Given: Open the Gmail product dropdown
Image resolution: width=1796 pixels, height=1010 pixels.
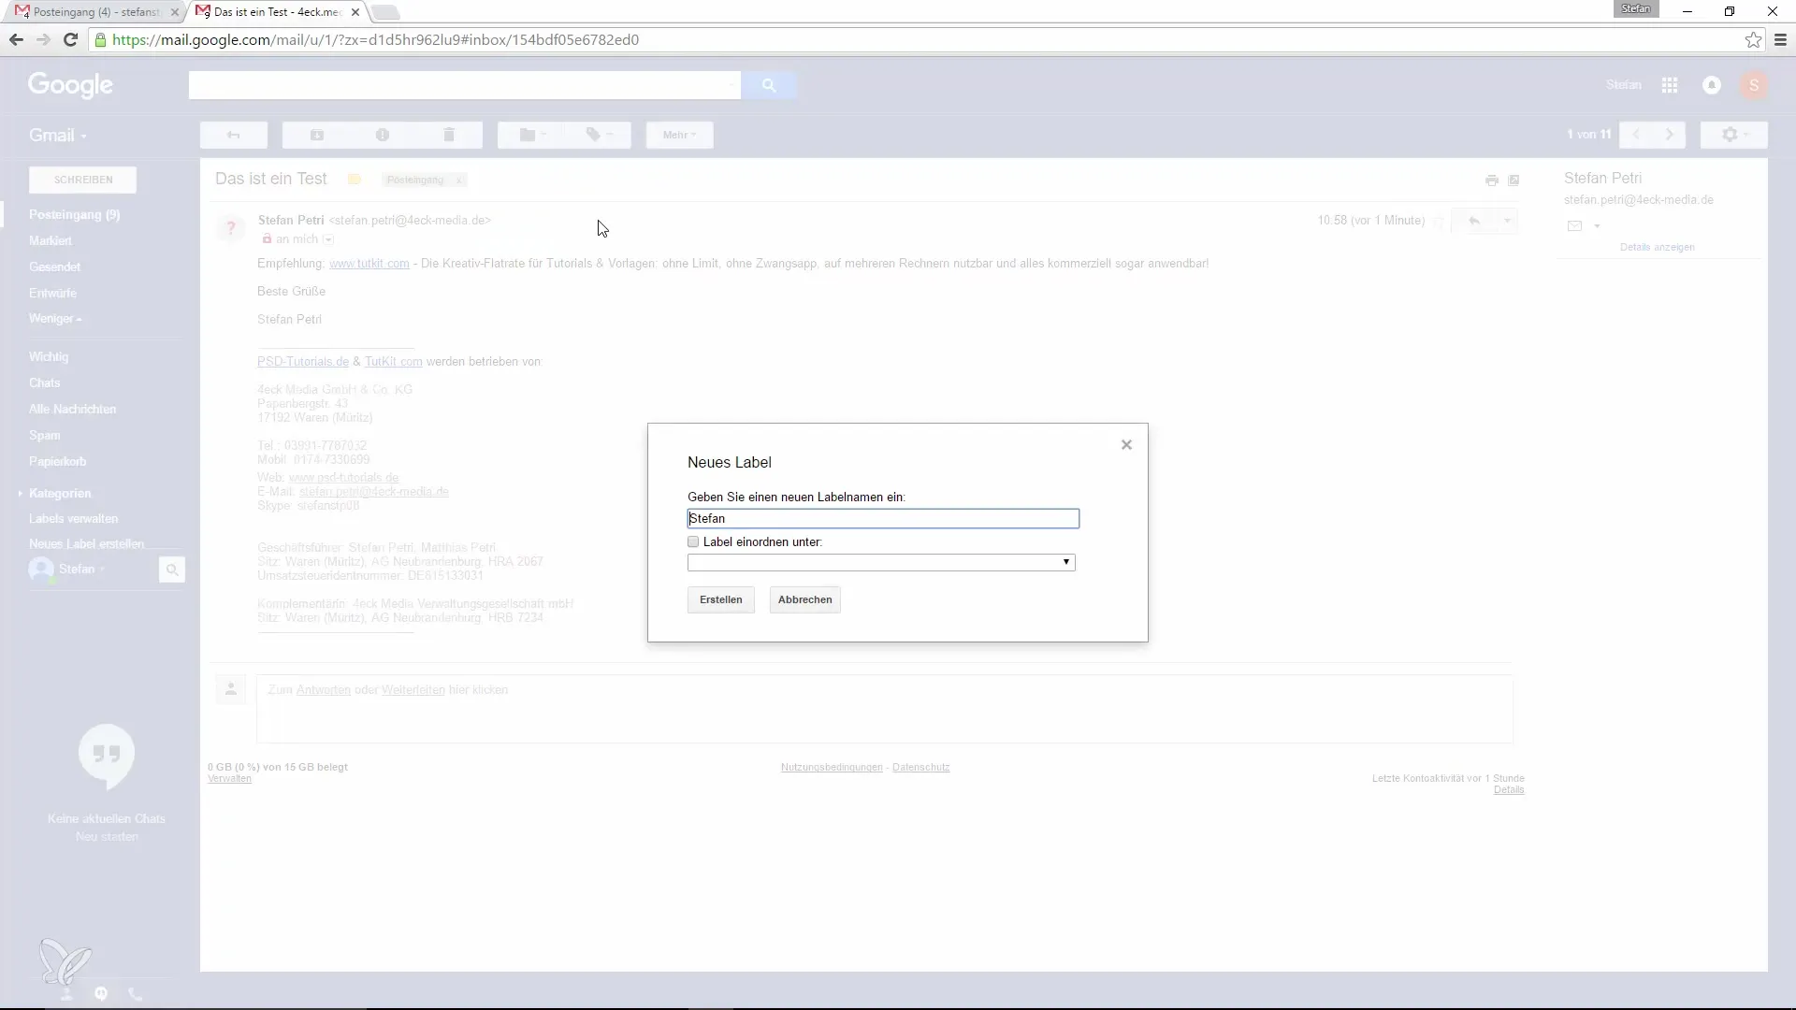Looking at the screenshot, I should pos(58,136).
